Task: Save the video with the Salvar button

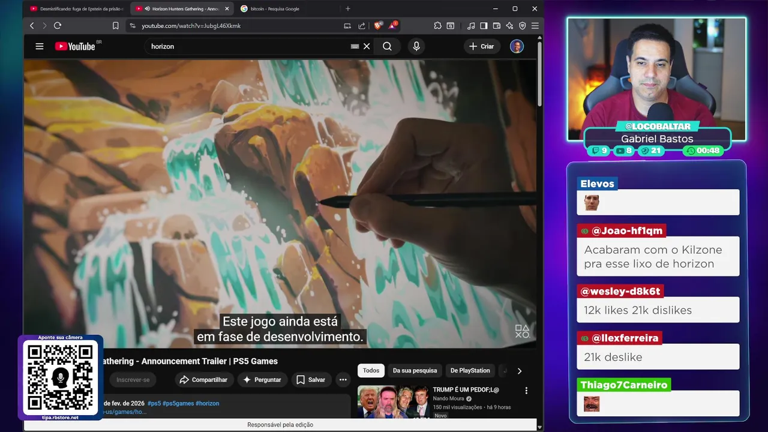Action: point(311,380)
